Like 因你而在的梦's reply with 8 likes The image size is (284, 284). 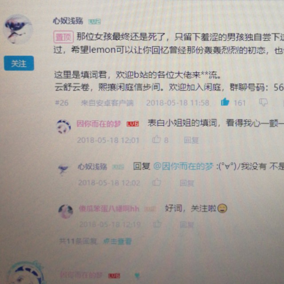(x=156, y=139)
